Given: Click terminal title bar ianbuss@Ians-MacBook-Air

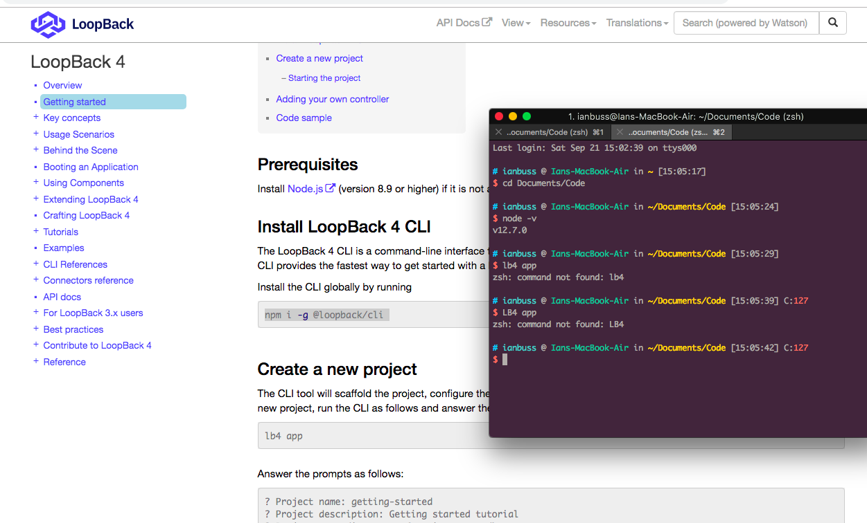Looking at the screenshot, I should coord(685,116).
